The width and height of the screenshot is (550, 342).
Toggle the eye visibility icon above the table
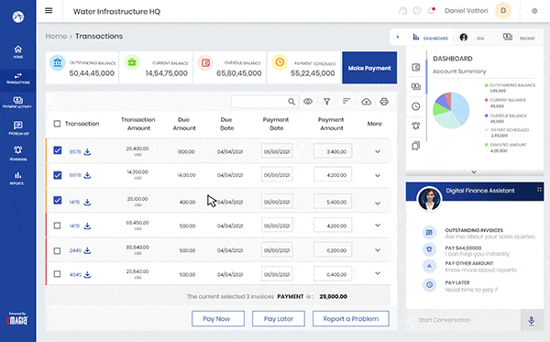click(x=308, y=102)
